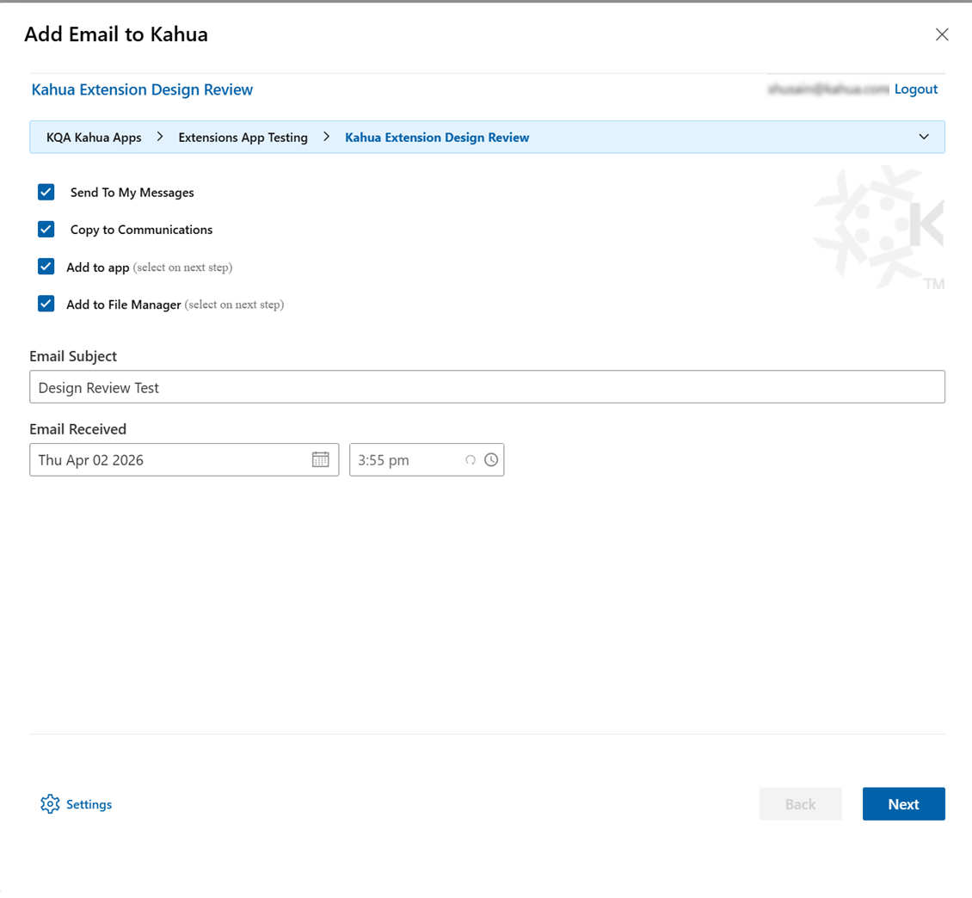
Task: Go to Extensions App Testing breadcrumb
Action: 243,138
